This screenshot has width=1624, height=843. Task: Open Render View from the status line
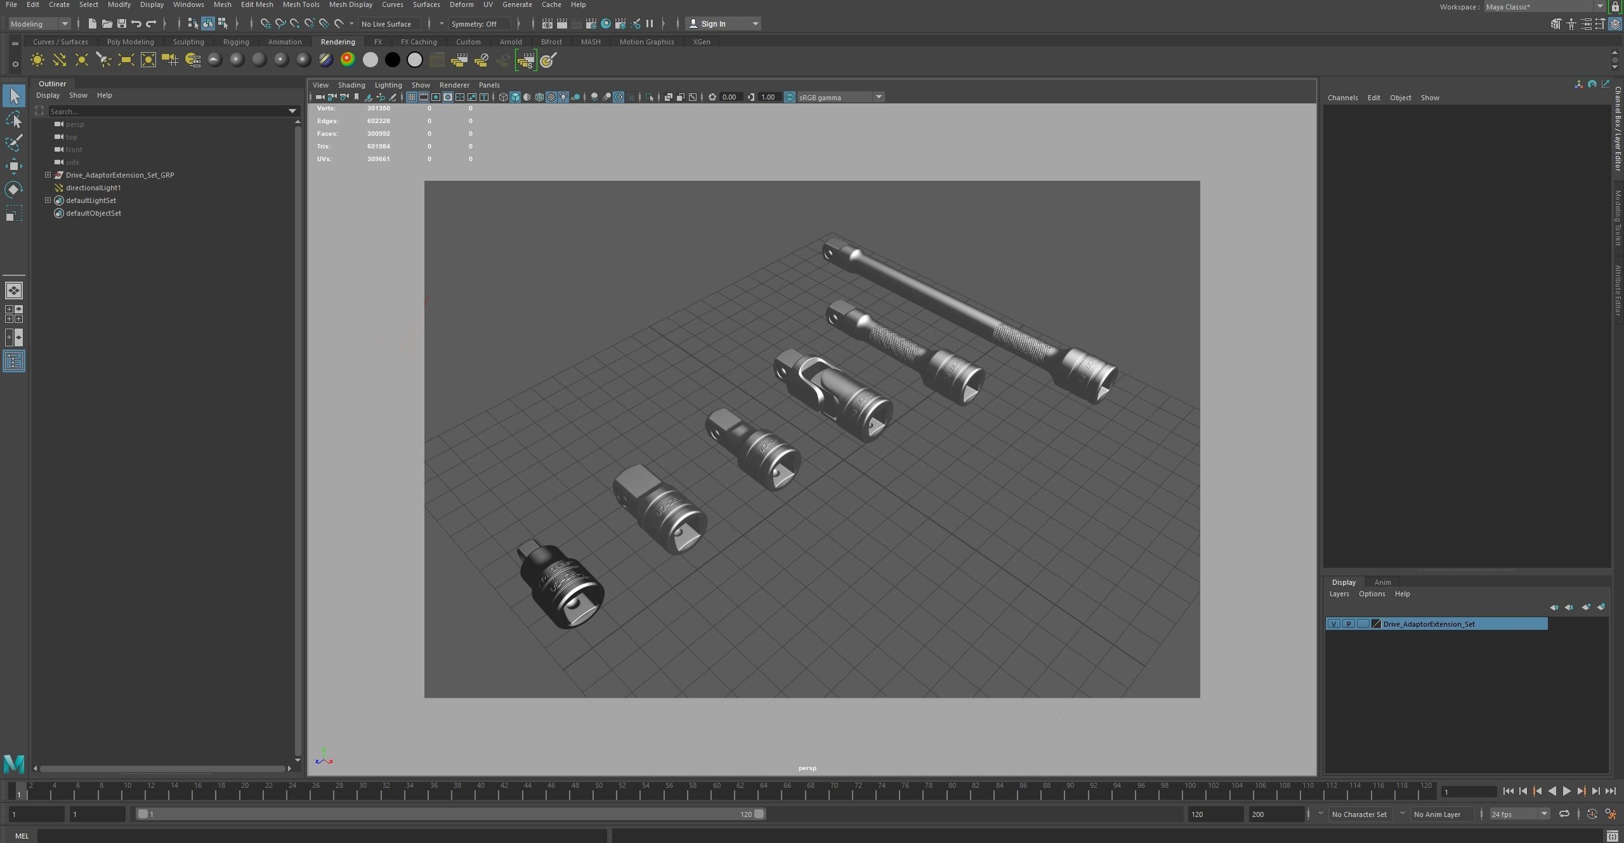coord(547,24)
